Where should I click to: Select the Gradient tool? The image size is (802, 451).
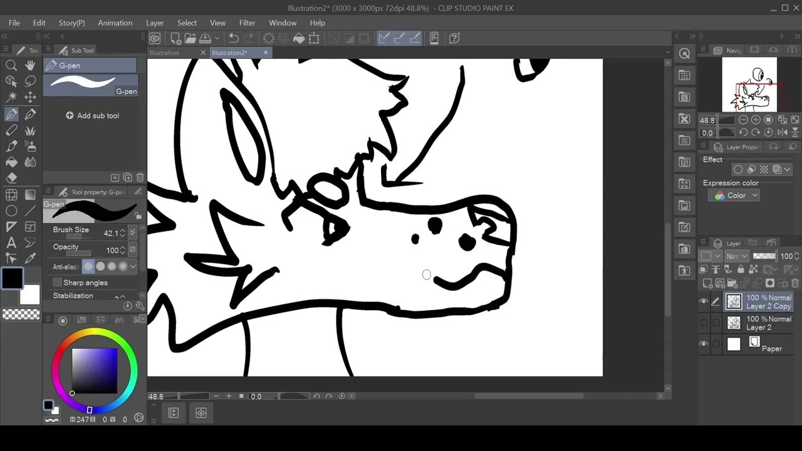tap(30, 195)
